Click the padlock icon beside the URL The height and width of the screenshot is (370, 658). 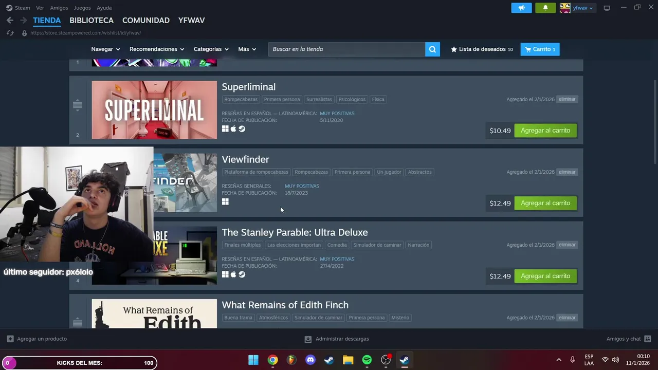tap(24, 33)
